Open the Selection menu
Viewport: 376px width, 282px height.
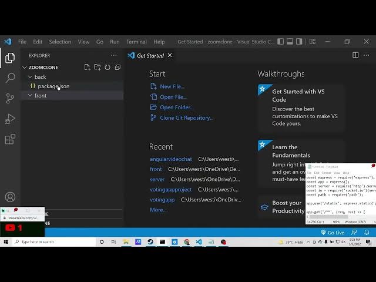coord(60,42)
